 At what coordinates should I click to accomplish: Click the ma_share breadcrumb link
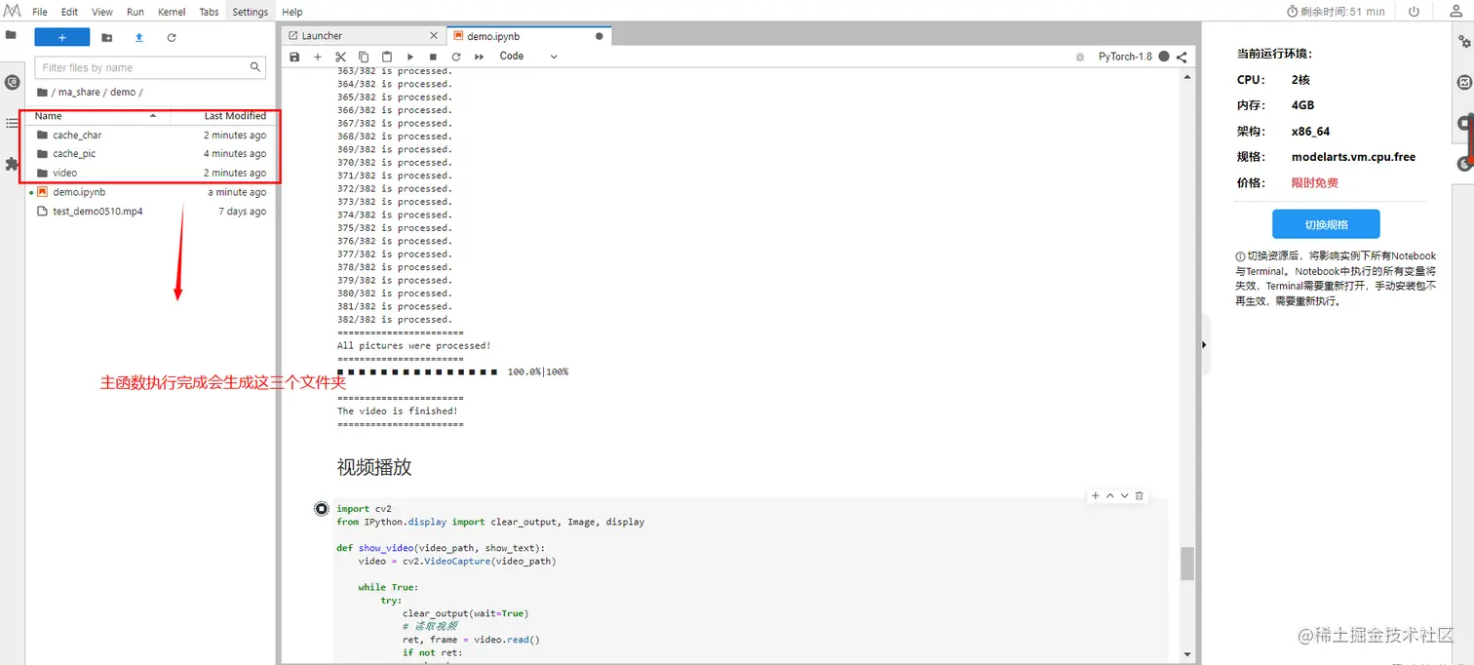click(79, 92)
